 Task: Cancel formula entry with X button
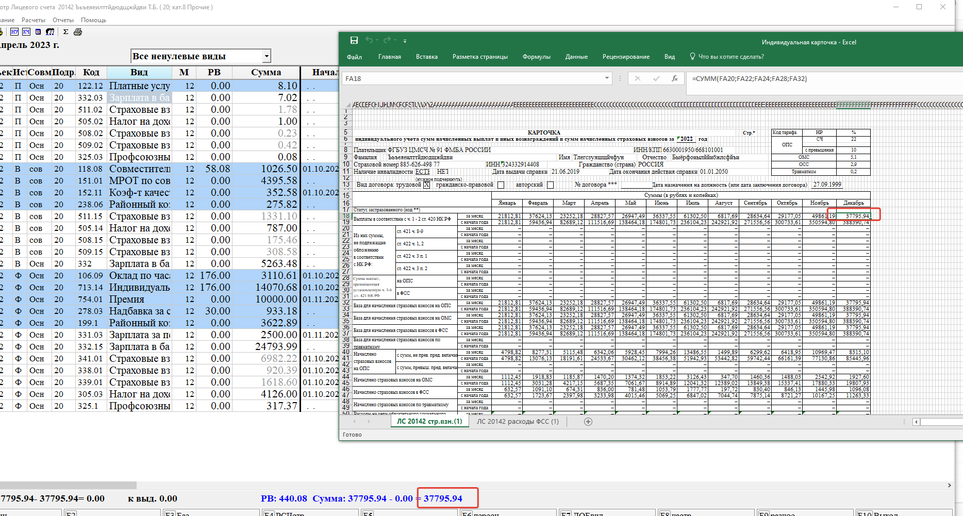click(x=638, y=78)
